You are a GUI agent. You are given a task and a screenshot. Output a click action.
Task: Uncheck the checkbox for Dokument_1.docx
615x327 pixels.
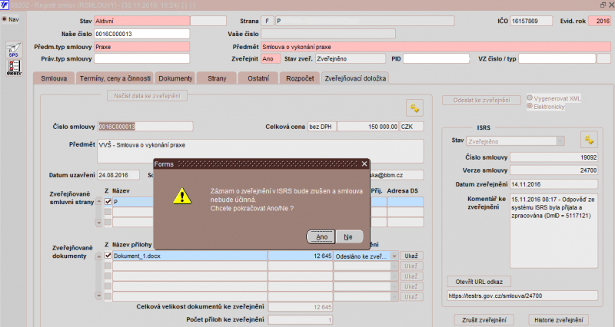point(108,256)
